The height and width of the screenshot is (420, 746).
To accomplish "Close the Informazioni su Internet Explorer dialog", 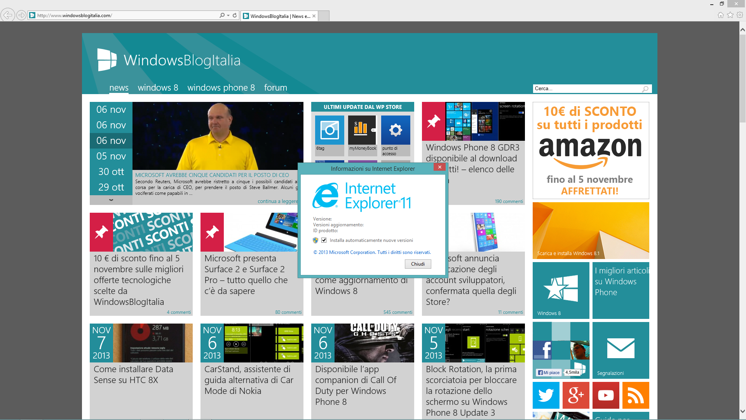I will tap(439, 167).
